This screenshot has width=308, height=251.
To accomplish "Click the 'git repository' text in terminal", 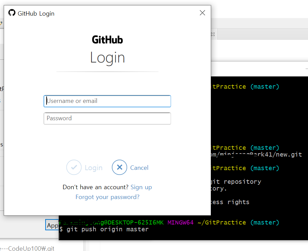I will 236,182.
